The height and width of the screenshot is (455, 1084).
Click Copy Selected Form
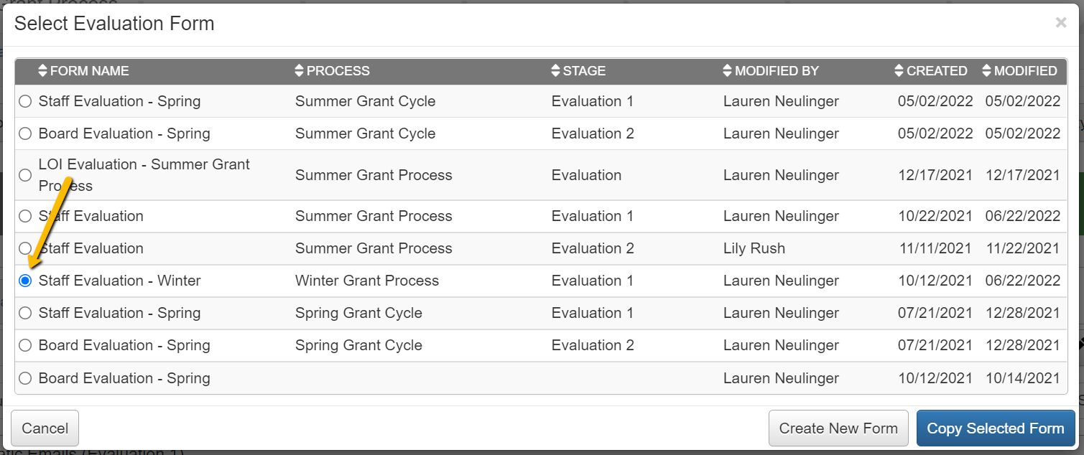(996, 428)
